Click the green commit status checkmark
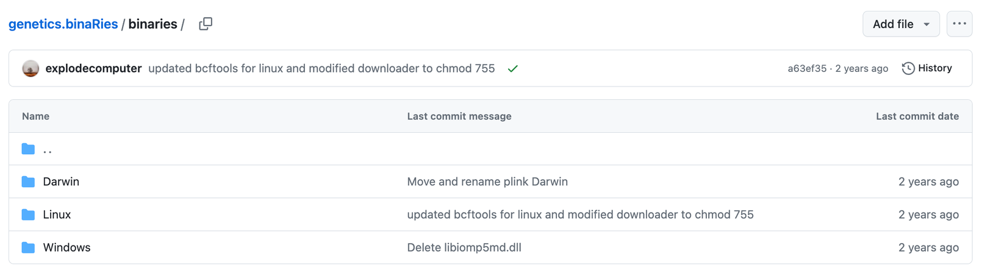Screen dimensions: 982x279 (x=513, y=68)
